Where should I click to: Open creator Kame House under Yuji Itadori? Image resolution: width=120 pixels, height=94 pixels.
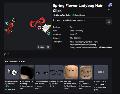[28, 86]
